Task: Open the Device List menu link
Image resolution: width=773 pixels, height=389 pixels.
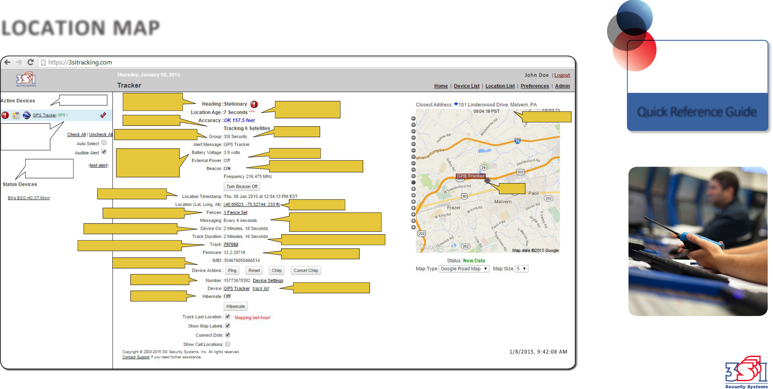Action: click(x=466, y=86)
